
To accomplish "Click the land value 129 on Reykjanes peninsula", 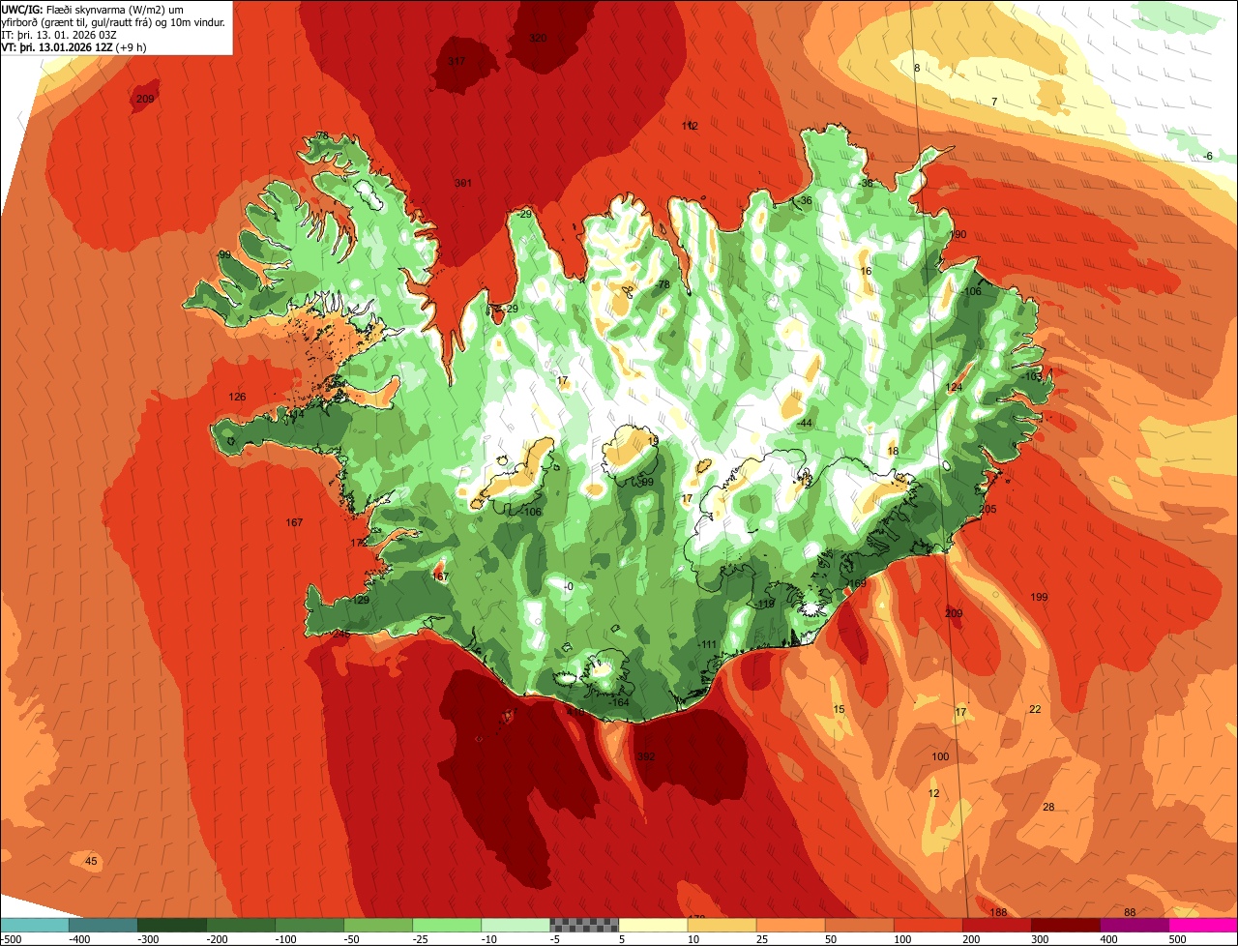I will tap(361, 600).
